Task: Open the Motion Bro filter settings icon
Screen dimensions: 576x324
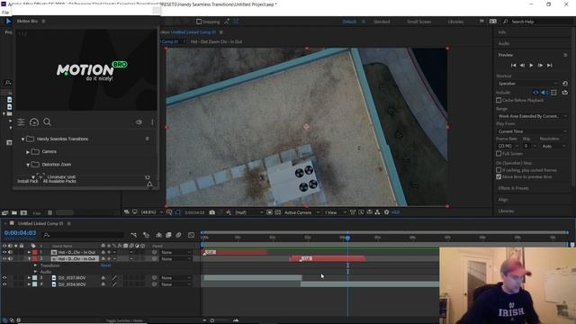Action: click(x=21, y=122)
